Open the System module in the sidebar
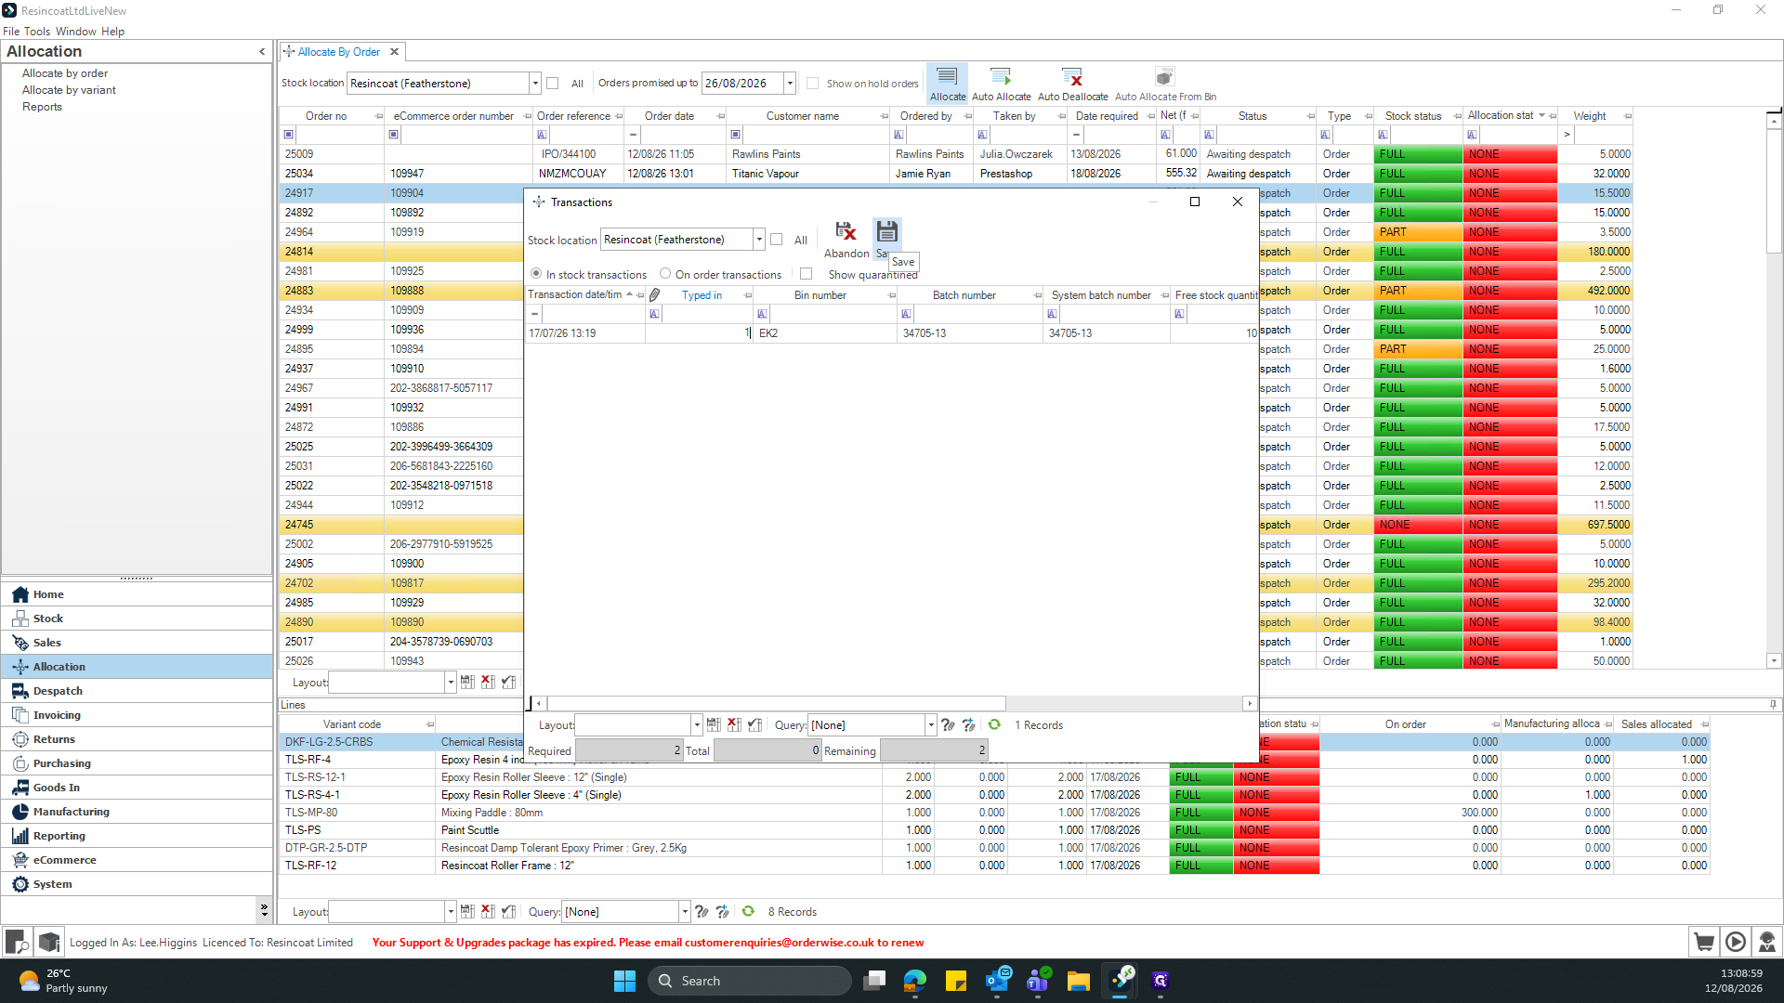Viewport: 1784px width, 1003px height. click(138, 884)
